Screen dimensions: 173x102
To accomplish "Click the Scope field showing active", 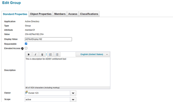I will tap(47, 99).
